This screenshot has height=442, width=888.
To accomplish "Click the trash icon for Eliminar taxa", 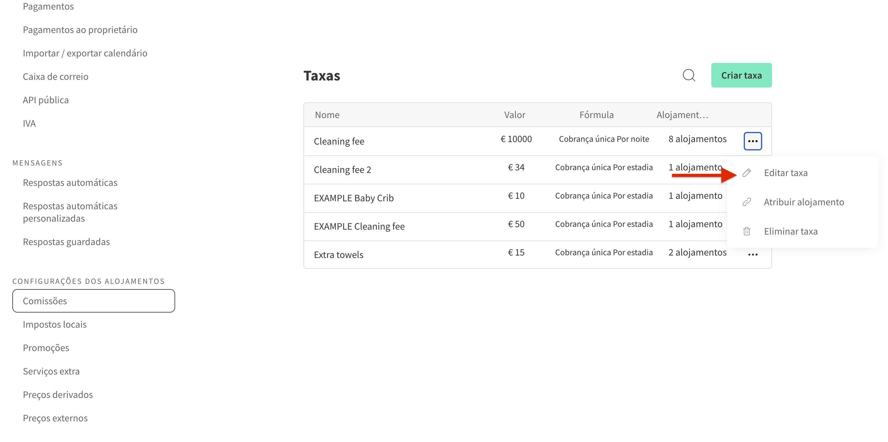I will pyautogui.click(x=746, y=231).
